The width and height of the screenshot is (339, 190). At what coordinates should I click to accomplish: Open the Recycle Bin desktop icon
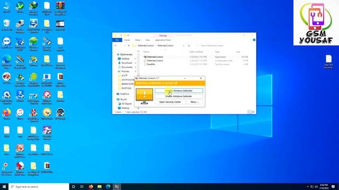[7, 25]
